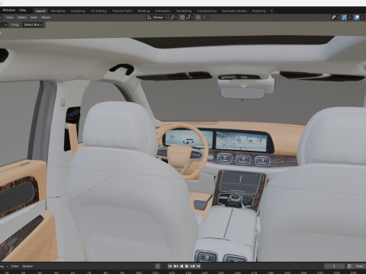Switch to the Scripting workspace tab
This screenshot has height=274, width=366.
pos(258,11)
